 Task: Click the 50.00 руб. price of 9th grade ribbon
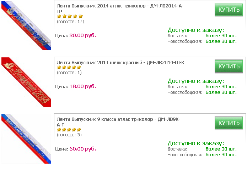point(82,149)
